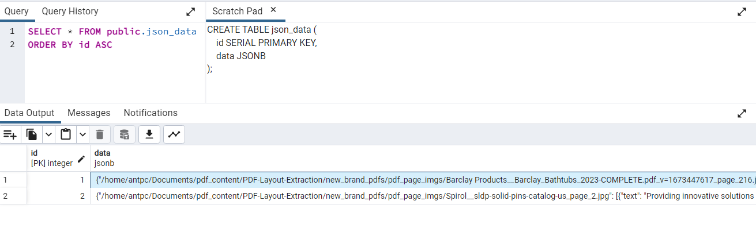Close the Scratch Pad tab
The image size is (756, 228).
coord(273,10)
